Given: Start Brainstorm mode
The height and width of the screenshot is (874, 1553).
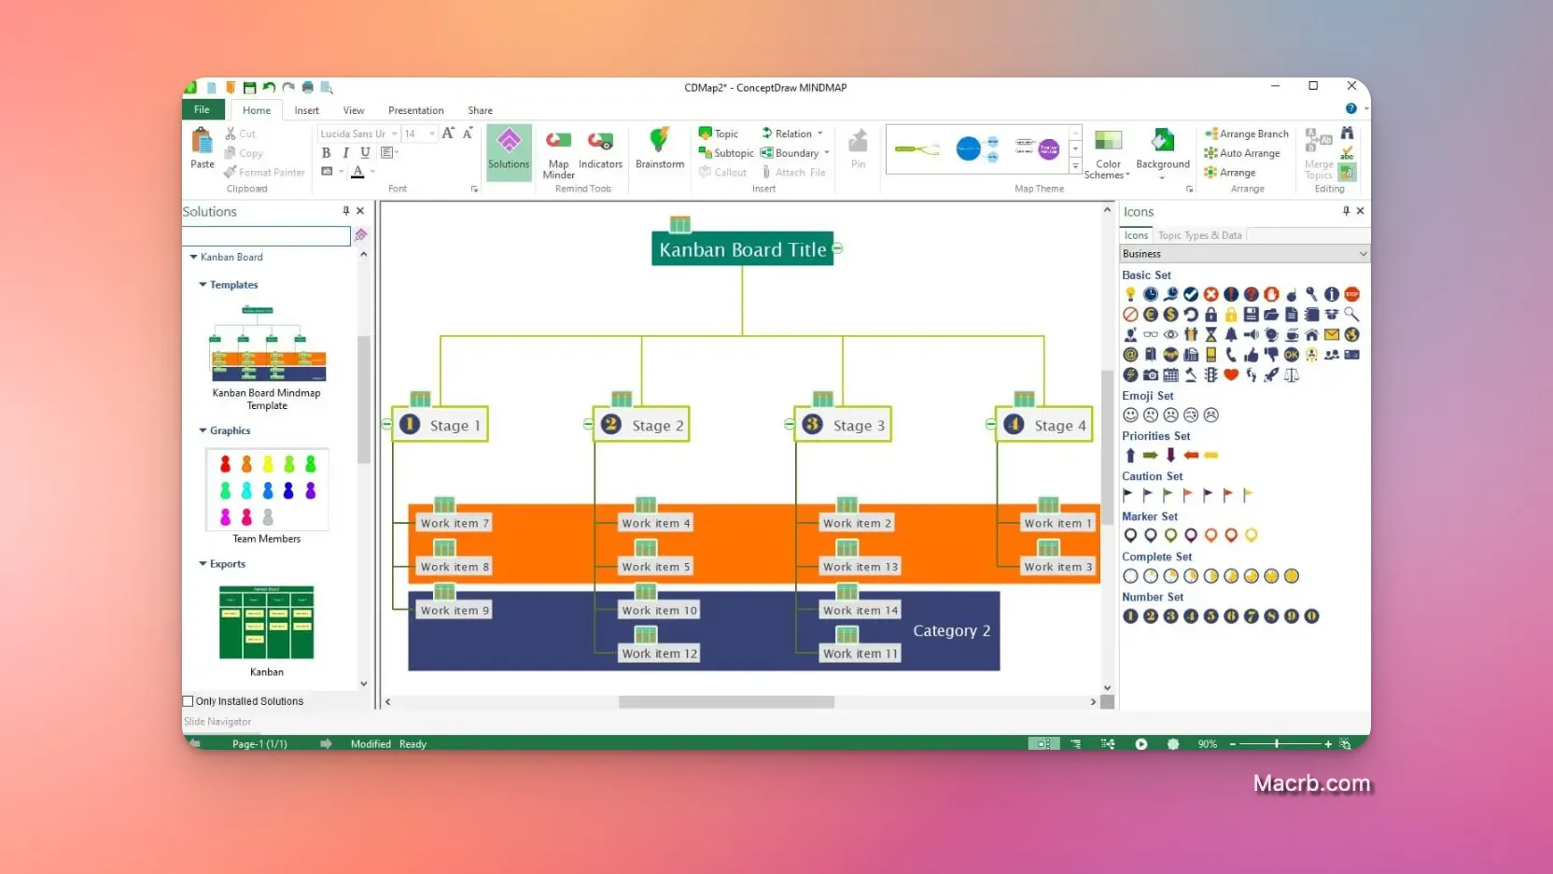Looking at the screenshot, I should (x=660, y=149).
